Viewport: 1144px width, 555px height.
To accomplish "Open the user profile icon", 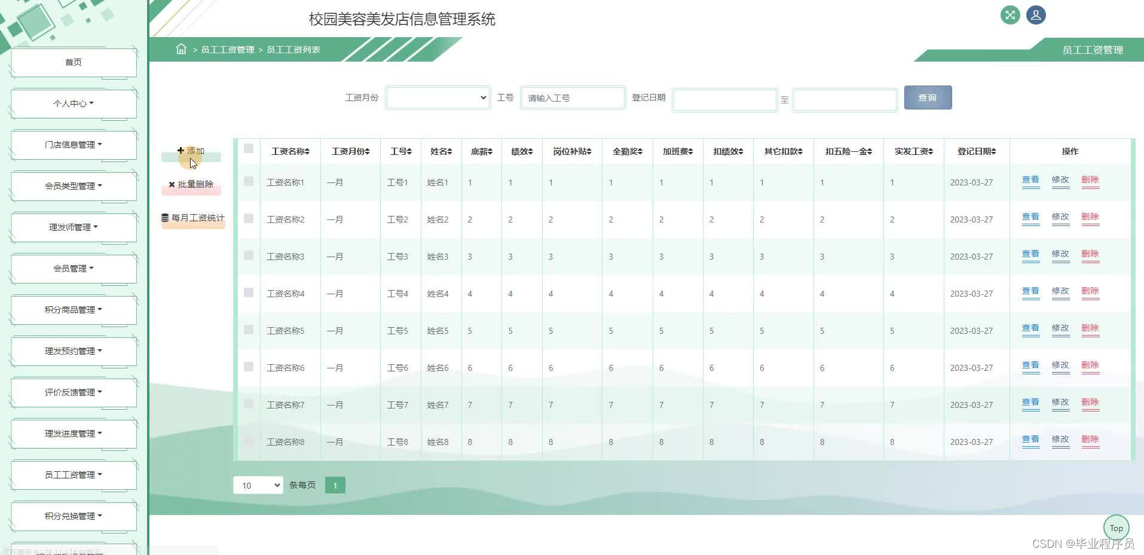I will (x=1036, y=15).
